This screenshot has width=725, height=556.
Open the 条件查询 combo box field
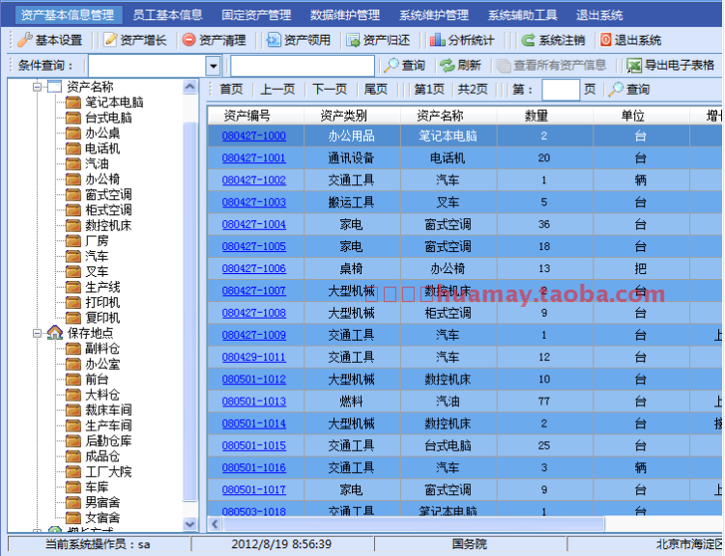coord(154,66)
